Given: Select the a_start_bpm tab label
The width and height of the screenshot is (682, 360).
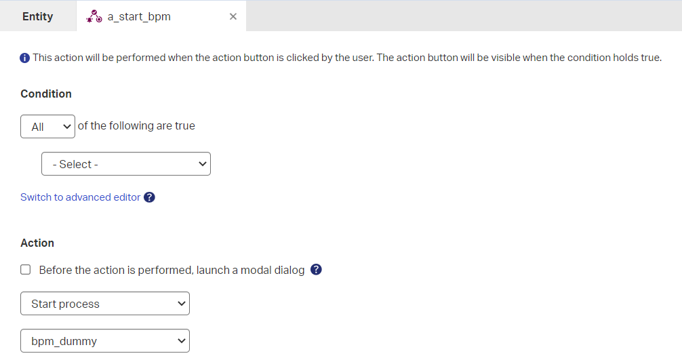Looking at the screenshot, I should tap(139, 16).
